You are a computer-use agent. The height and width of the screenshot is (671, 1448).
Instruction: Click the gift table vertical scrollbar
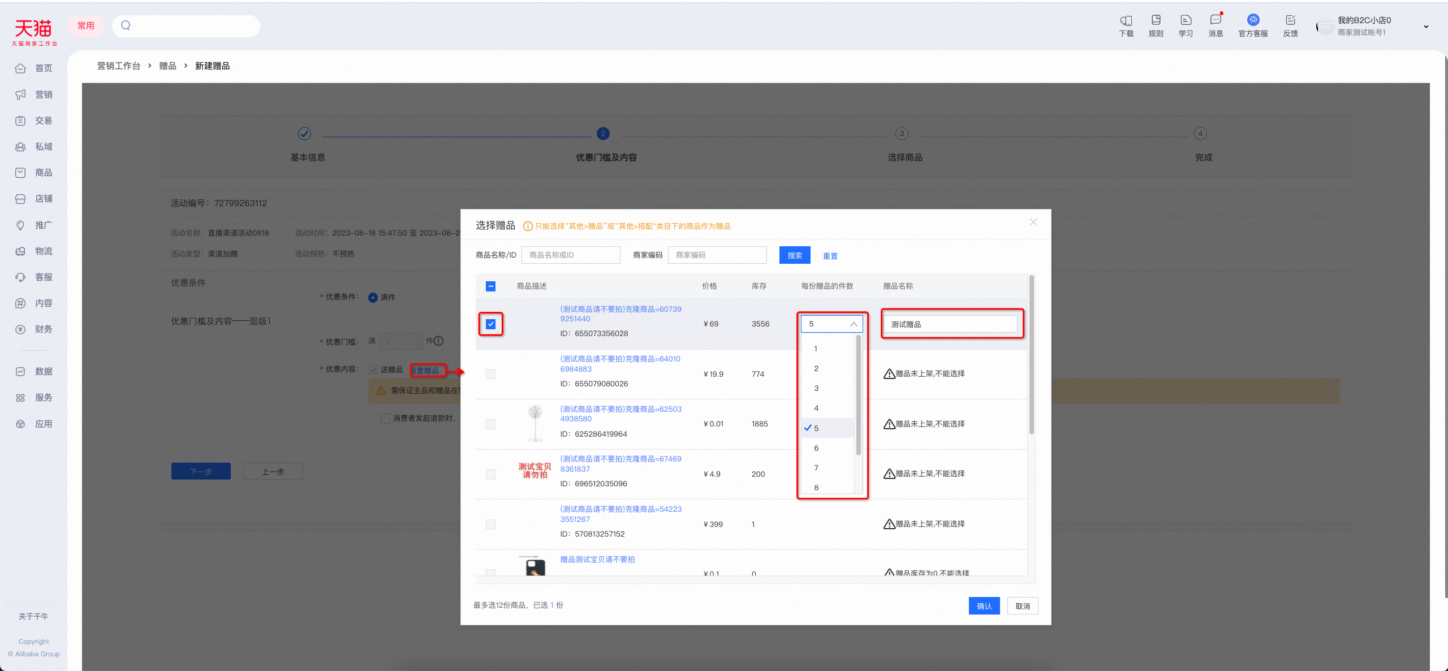click(1032, 355)
